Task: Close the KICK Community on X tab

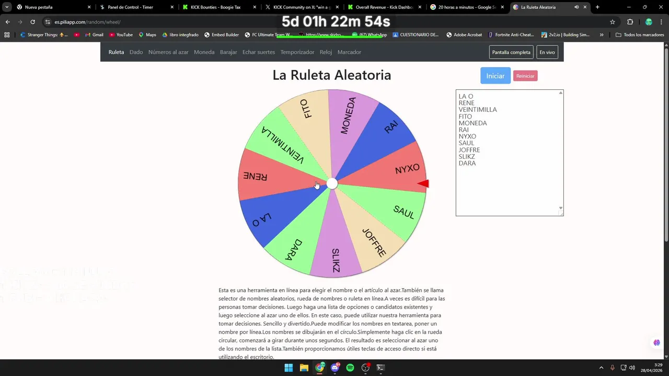Action: point(337,7)
